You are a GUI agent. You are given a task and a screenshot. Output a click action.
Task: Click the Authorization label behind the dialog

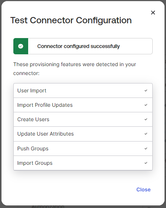click(48, 207)
